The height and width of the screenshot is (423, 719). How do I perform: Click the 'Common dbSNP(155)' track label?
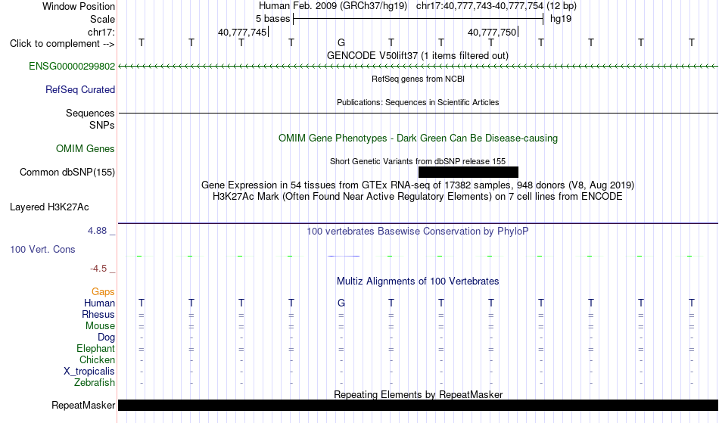tap(67, 172)
